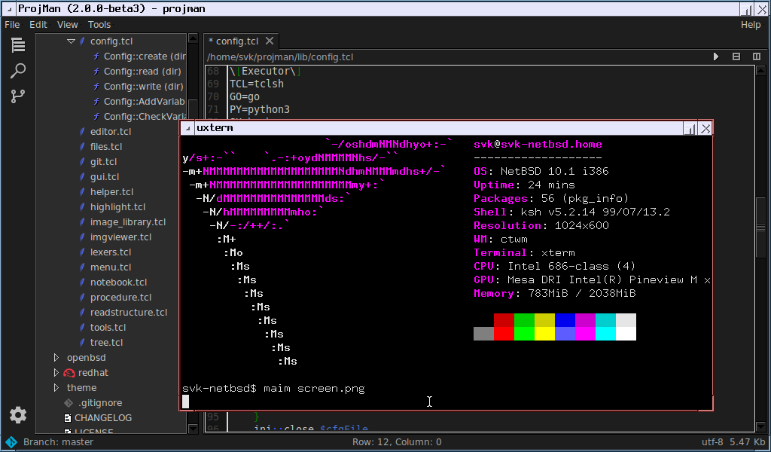The image size is (771, 452).
Task: Open the View menu
Action: [x=67, y=25]
